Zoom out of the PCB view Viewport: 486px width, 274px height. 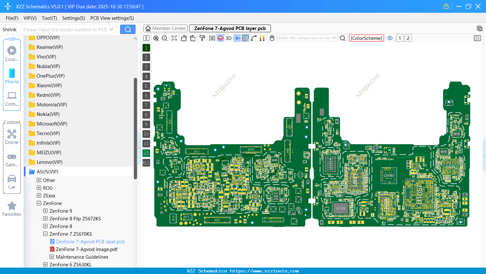(165, 38)
